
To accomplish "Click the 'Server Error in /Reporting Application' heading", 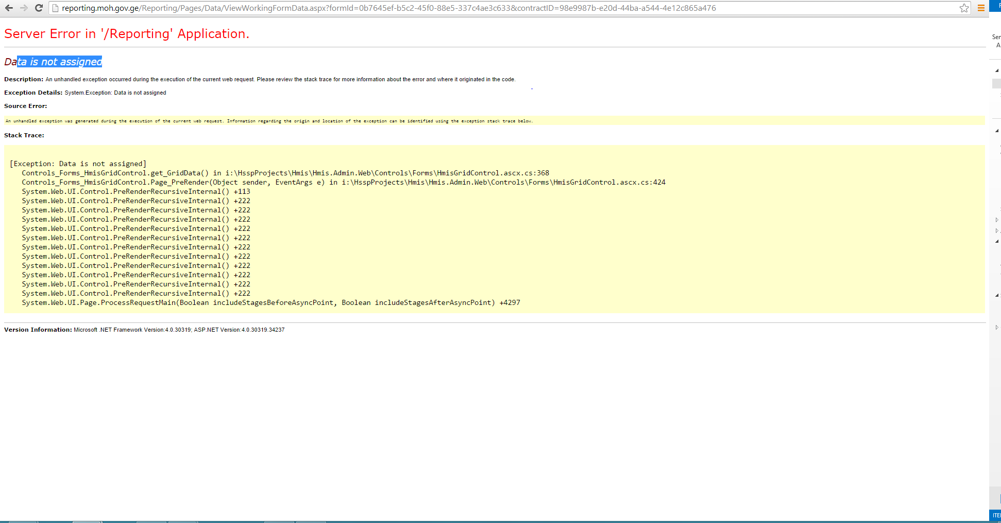I will point(127,34).
